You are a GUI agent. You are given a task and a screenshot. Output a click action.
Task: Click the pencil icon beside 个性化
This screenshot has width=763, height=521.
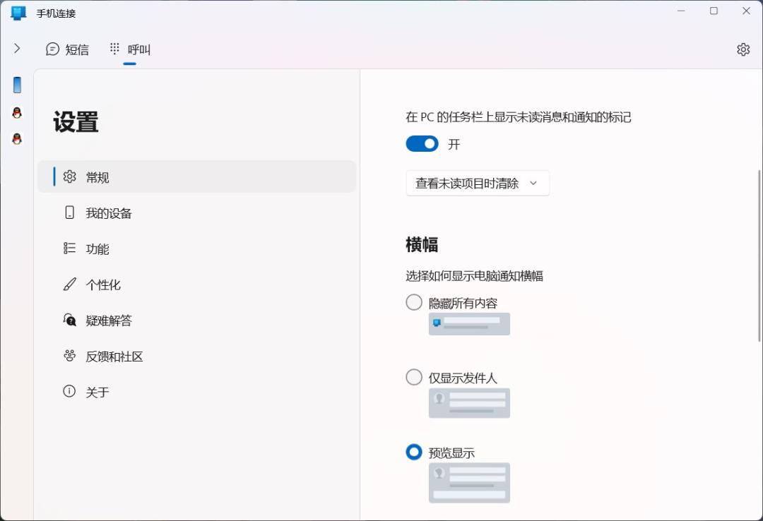(x=69, y=284)
